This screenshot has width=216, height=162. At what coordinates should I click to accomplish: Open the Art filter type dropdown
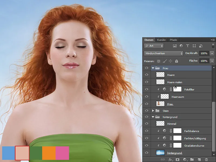pos(154,46)
